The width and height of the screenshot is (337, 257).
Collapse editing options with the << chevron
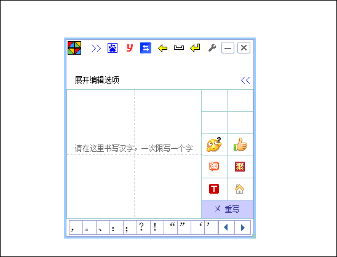(x=245, y=80)
